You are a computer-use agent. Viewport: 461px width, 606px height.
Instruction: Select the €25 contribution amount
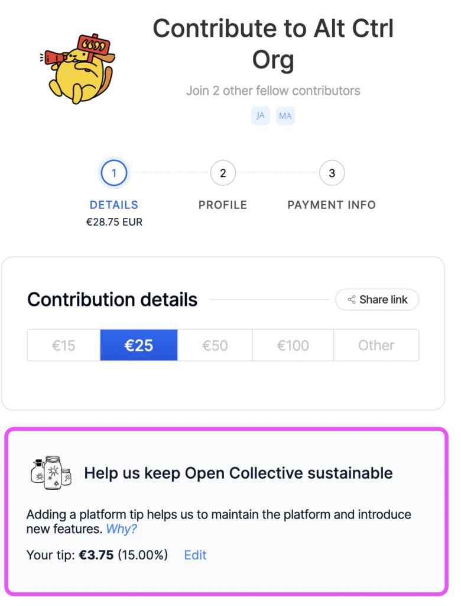(139, 345)
